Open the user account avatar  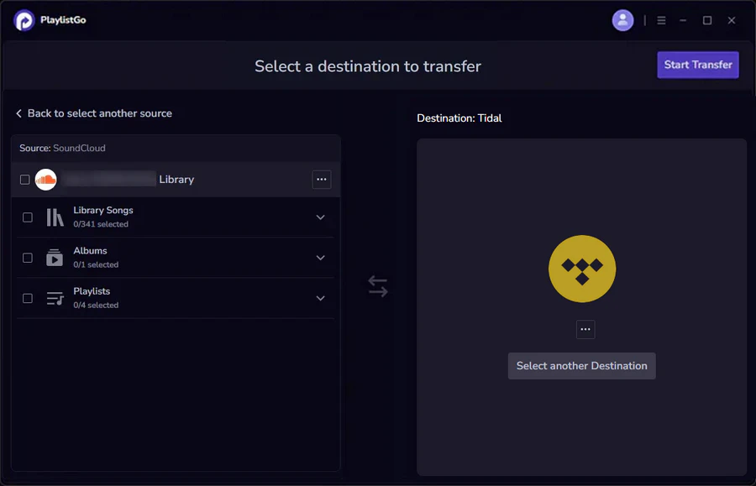click(x=622, y=20)
